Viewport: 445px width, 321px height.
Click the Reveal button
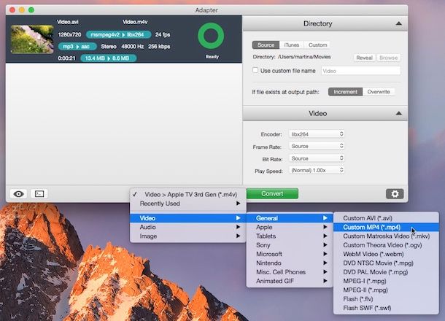[364, 58]
